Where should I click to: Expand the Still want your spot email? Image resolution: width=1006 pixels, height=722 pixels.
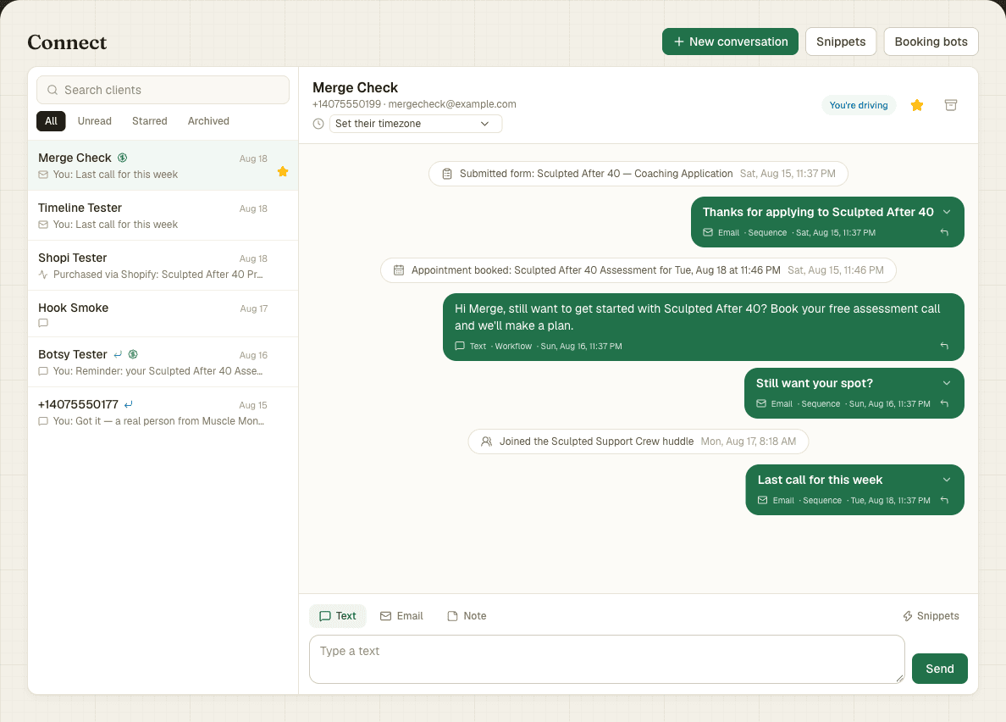(947, 383)
